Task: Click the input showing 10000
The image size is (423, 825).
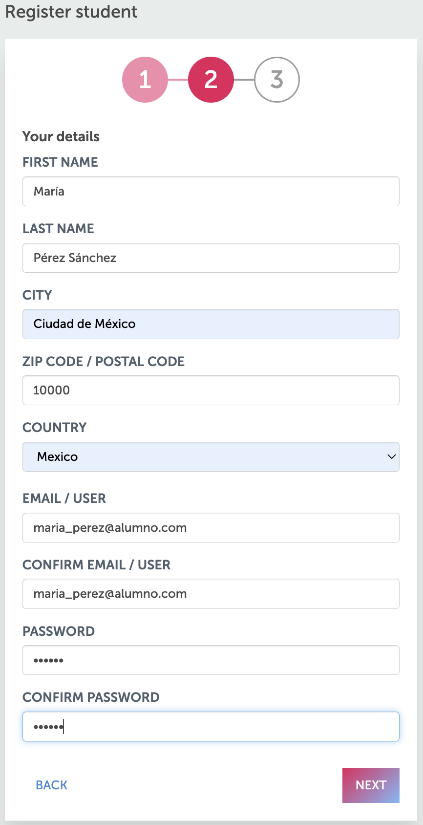Action: click(x=211, y=391)
